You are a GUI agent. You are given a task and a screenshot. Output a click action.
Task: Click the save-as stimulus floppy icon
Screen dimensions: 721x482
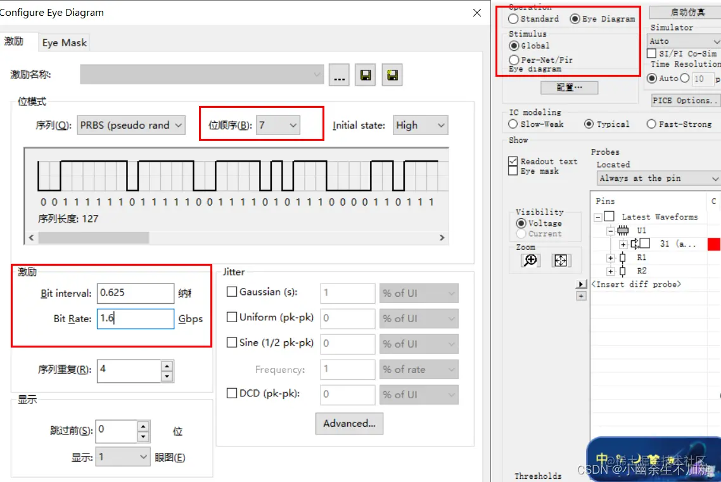tap(392, 75)
